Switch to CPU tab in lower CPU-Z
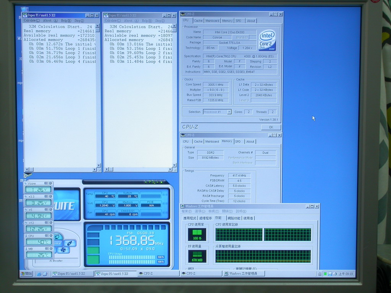 tap(186, 142)
